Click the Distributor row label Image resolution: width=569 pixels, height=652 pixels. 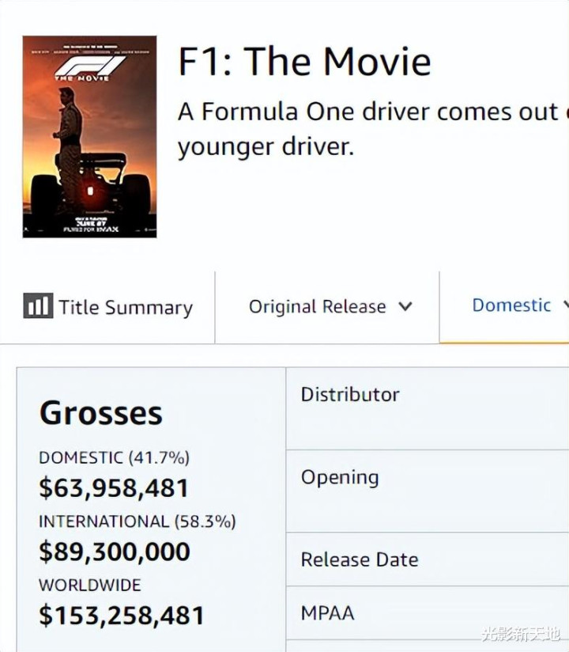point(350,394)
